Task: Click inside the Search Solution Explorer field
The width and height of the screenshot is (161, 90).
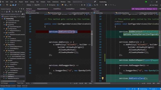Action: 11,14
